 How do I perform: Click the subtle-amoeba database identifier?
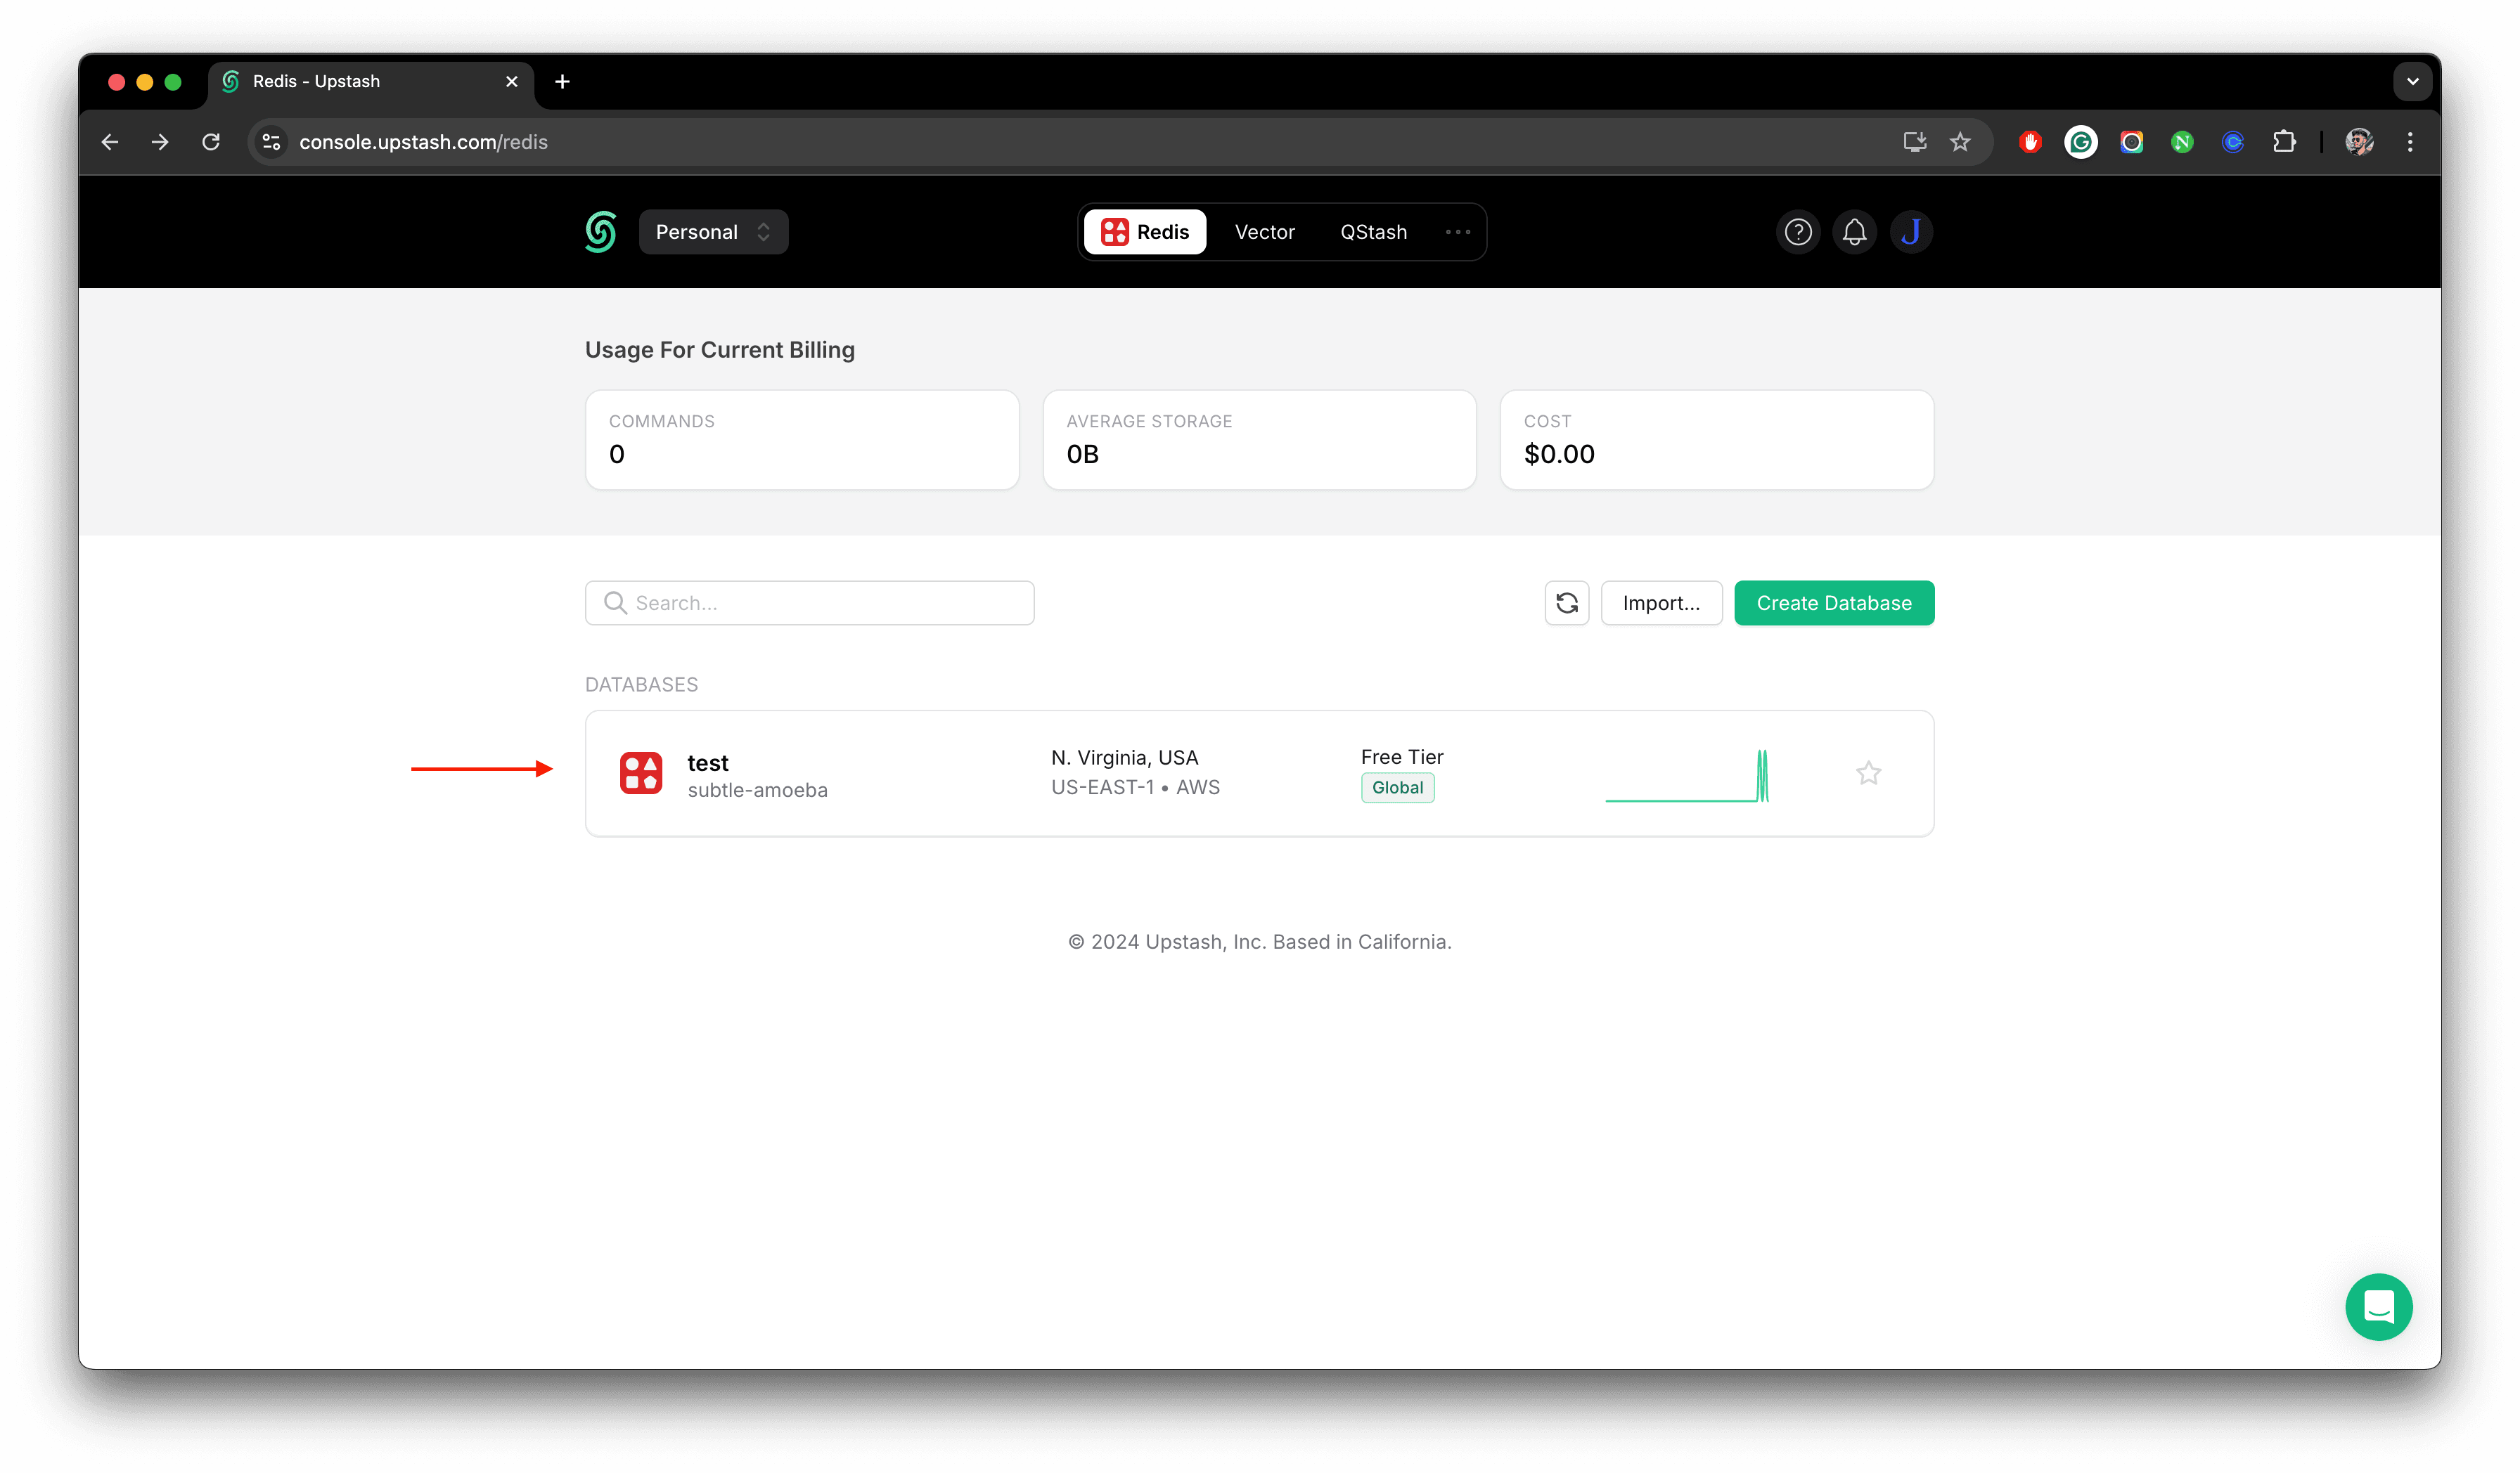[x=757, y=791]
